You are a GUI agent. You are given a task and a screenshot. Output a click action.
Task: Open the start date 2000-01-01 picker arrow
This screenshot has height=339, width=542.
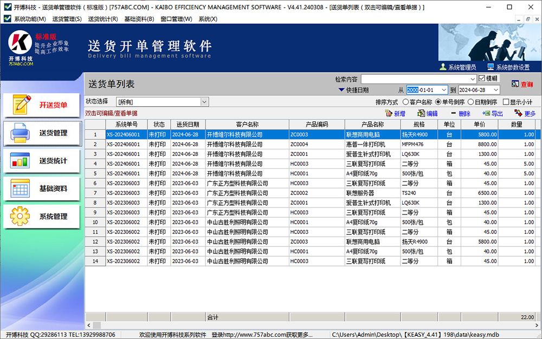[444, 90]
